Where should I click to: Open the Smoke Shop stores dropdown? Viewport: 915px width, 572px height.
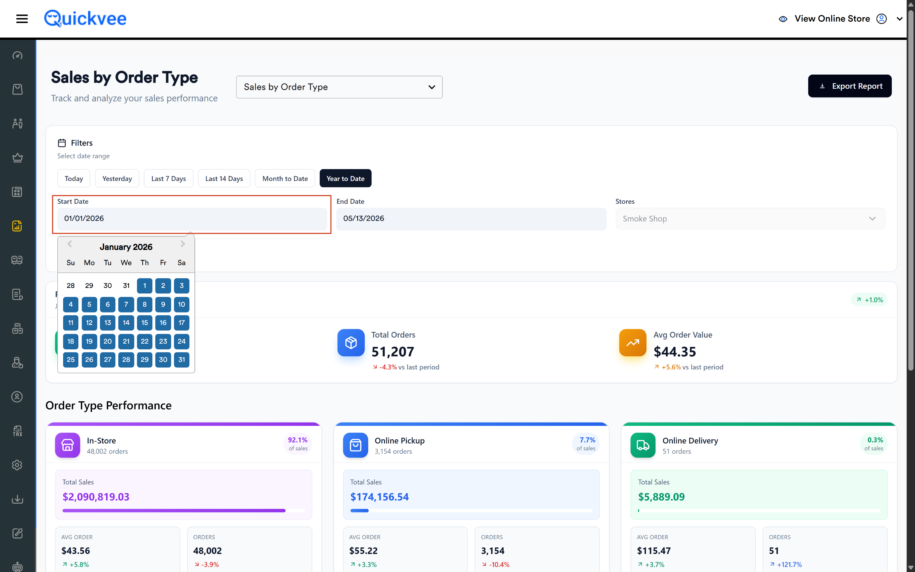[x=750, y=219]
